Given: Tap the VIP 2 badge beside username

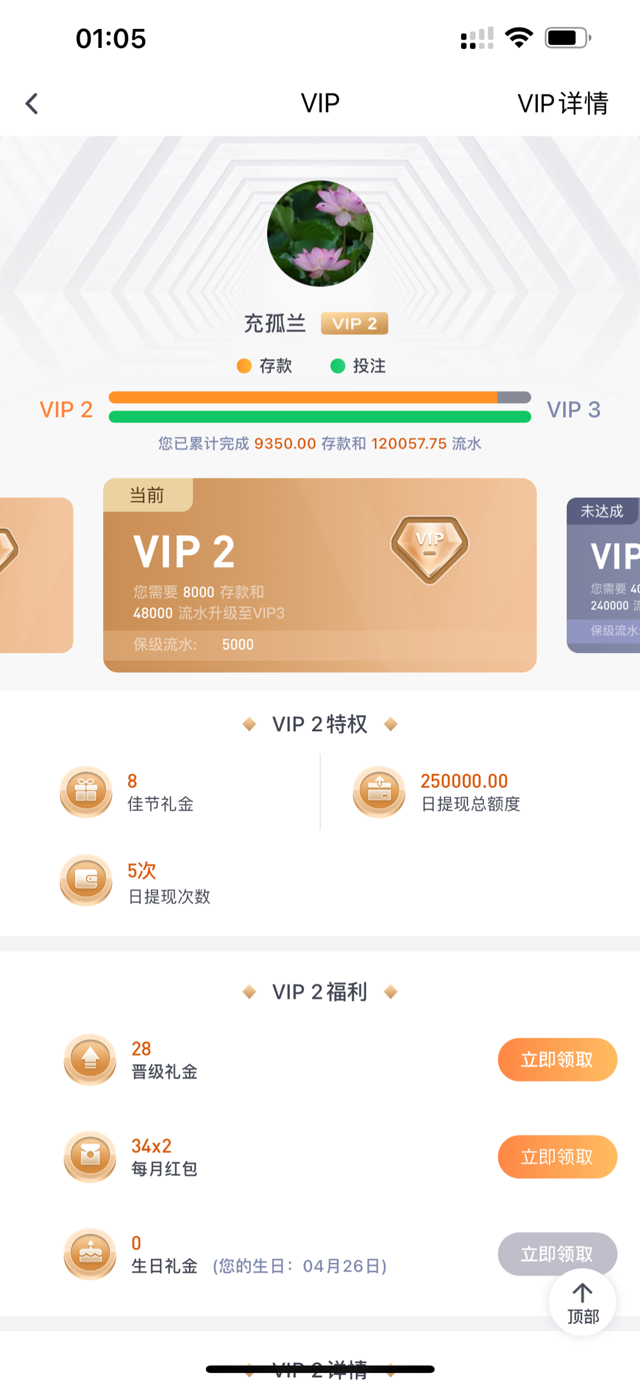Looking at the screenshot, I should coord(354,324).
